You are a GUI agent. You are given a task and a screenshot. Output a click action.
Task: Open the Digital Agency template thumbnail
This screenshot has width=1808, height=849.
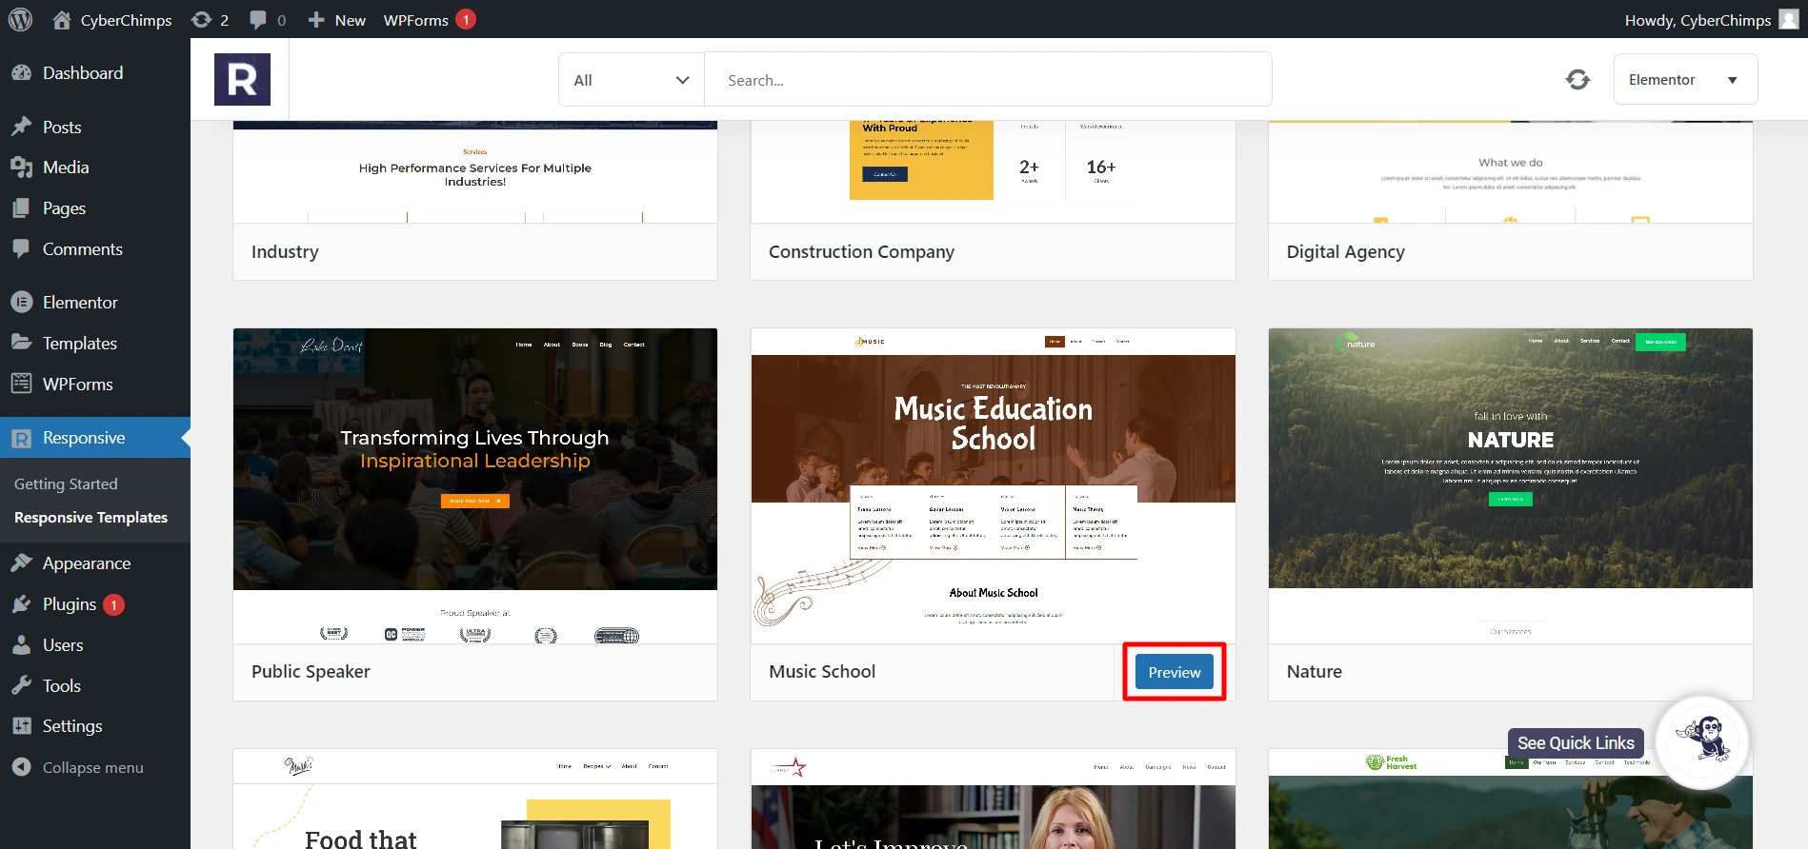(1511, 172)
